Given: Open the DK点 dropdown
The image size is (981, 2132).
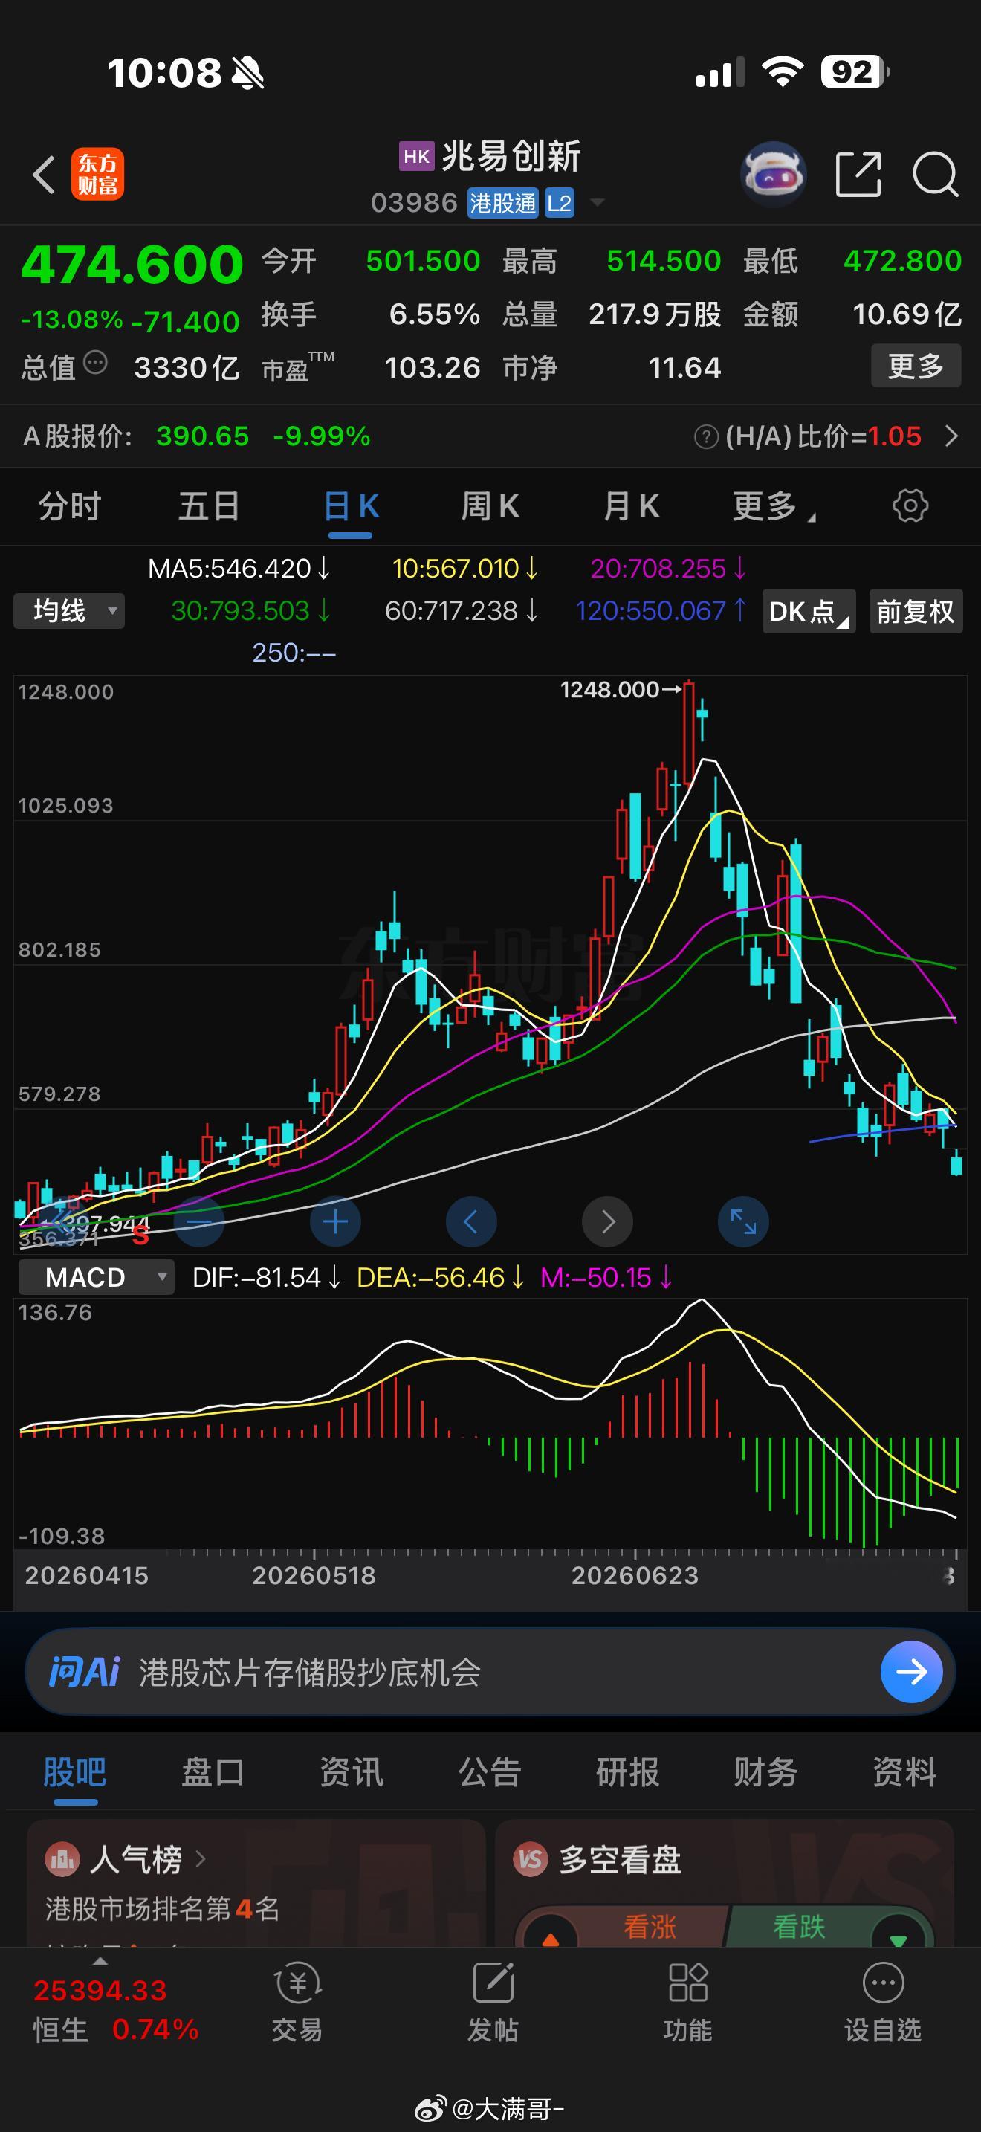Looking at the screenshot, I should [808, 612].
